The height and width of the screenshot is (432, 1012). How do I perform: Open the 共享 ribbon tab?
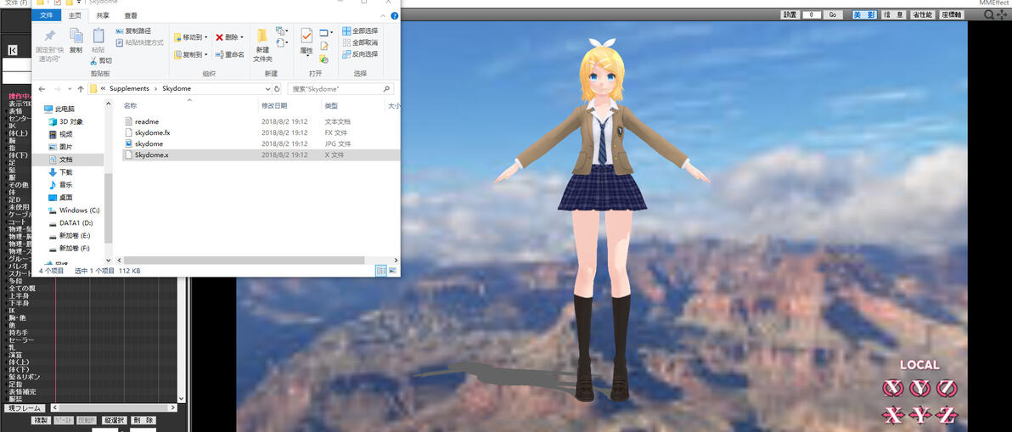(x=103, y=14)
